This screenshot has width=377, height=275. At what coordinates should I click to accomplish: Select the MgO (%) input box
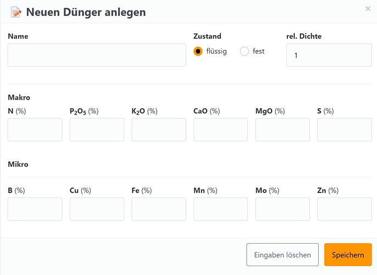(x=282, y=130)
